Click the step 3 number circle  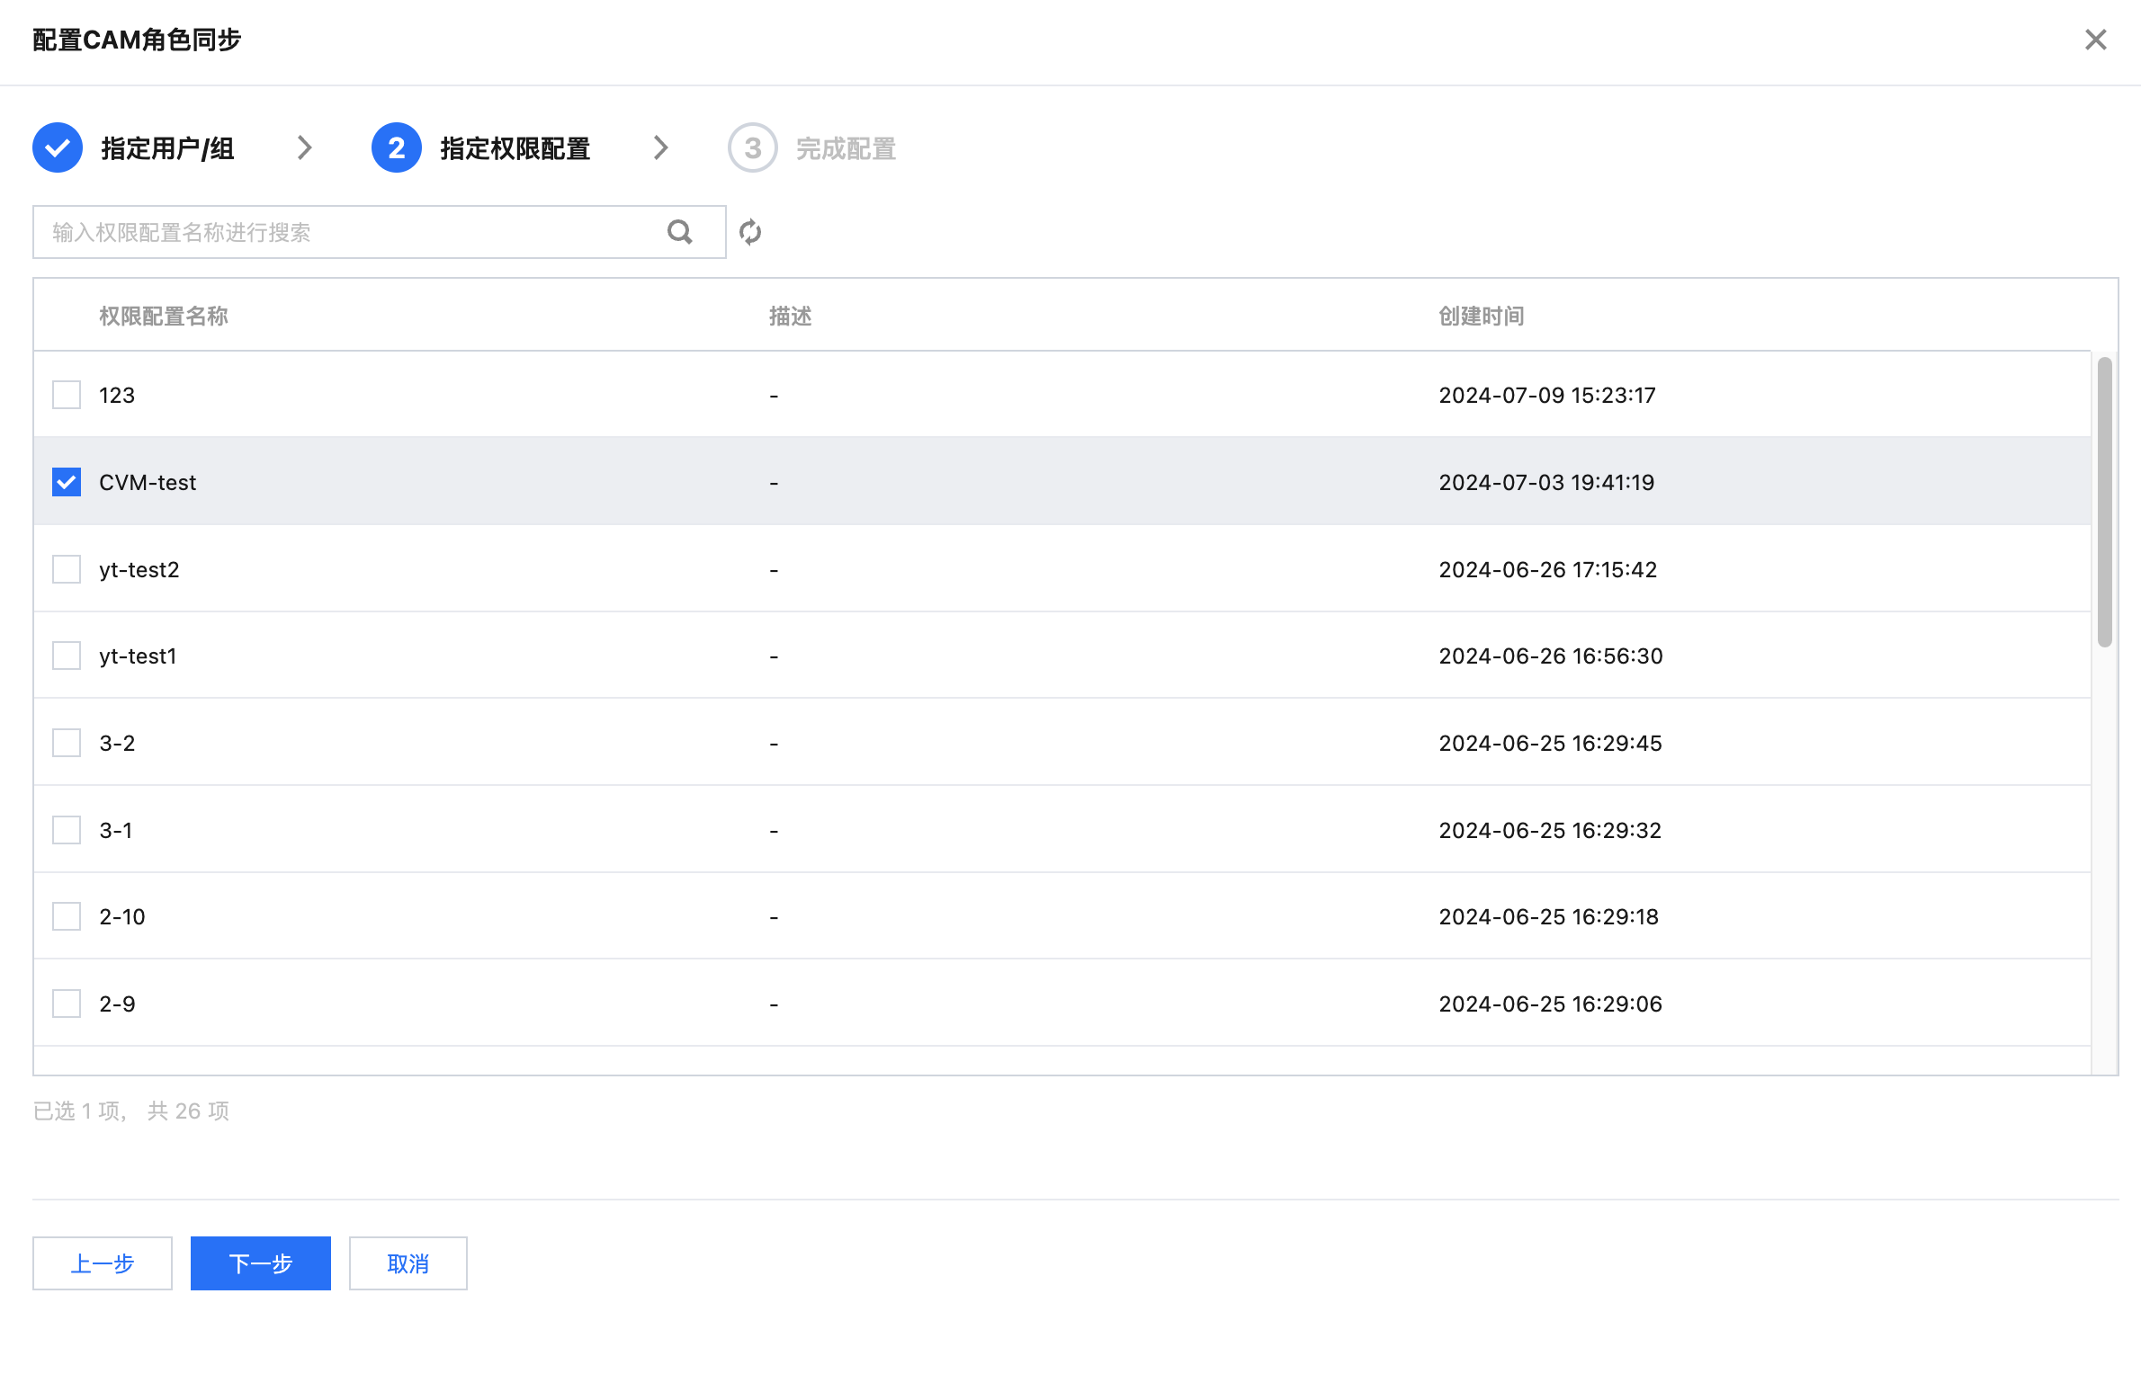coord(752,147)
